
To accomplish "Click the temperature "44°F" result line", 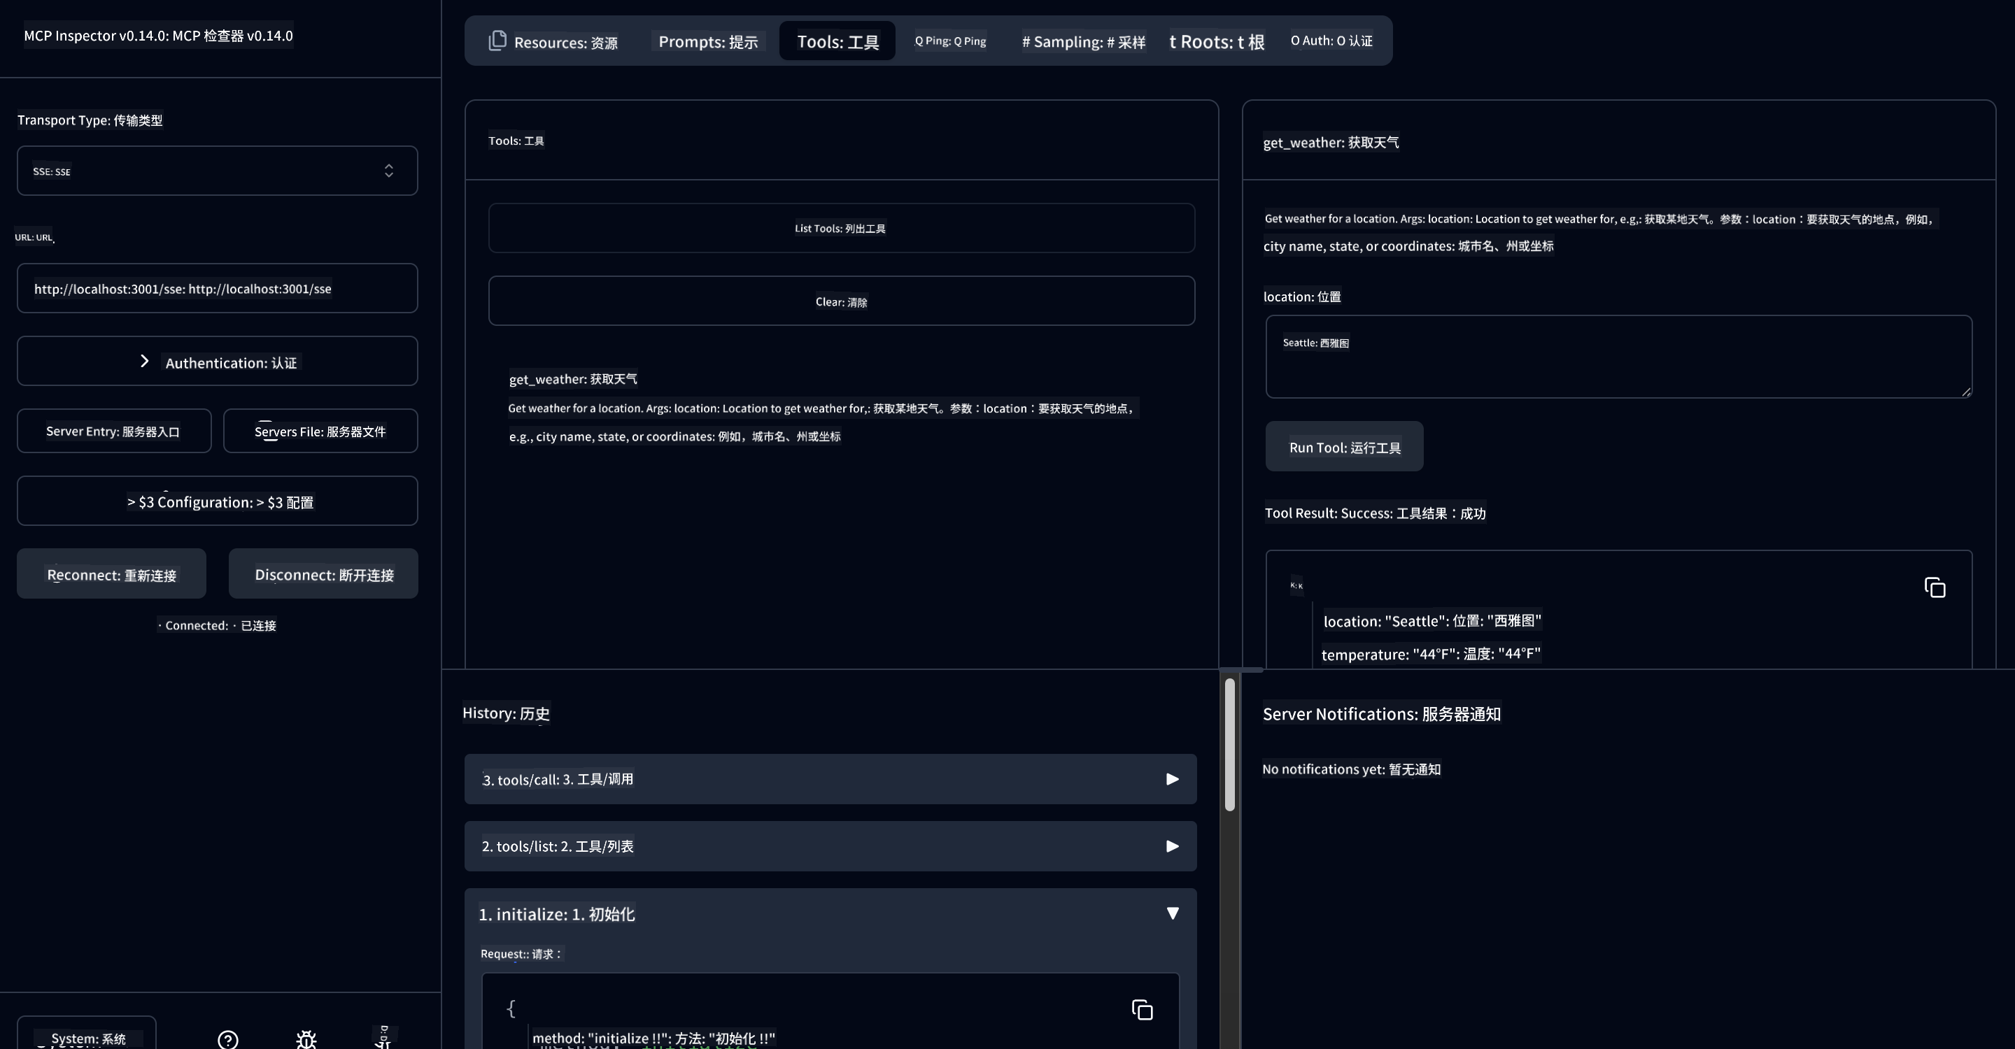I will coord(1431,653).
